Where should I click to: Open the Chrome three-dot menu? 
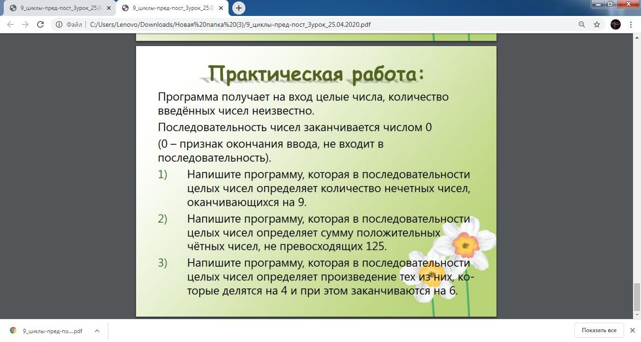[x=631, y=24]
